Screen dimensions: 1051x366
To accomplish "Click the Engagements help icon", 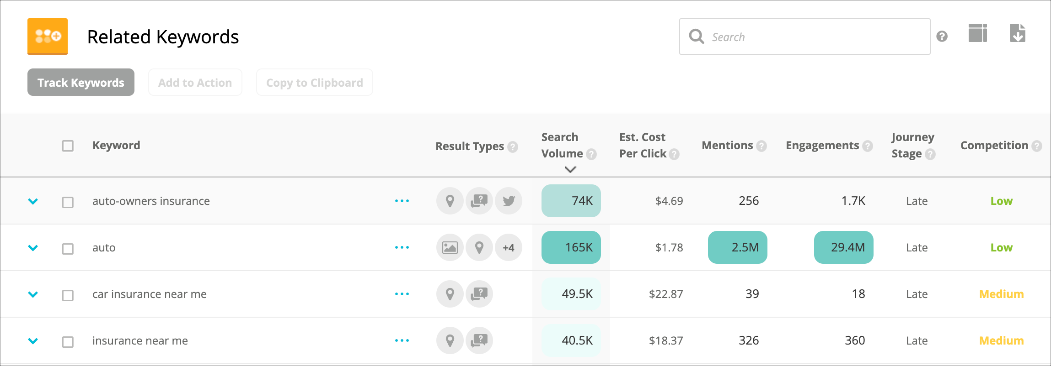I will 868,146.
